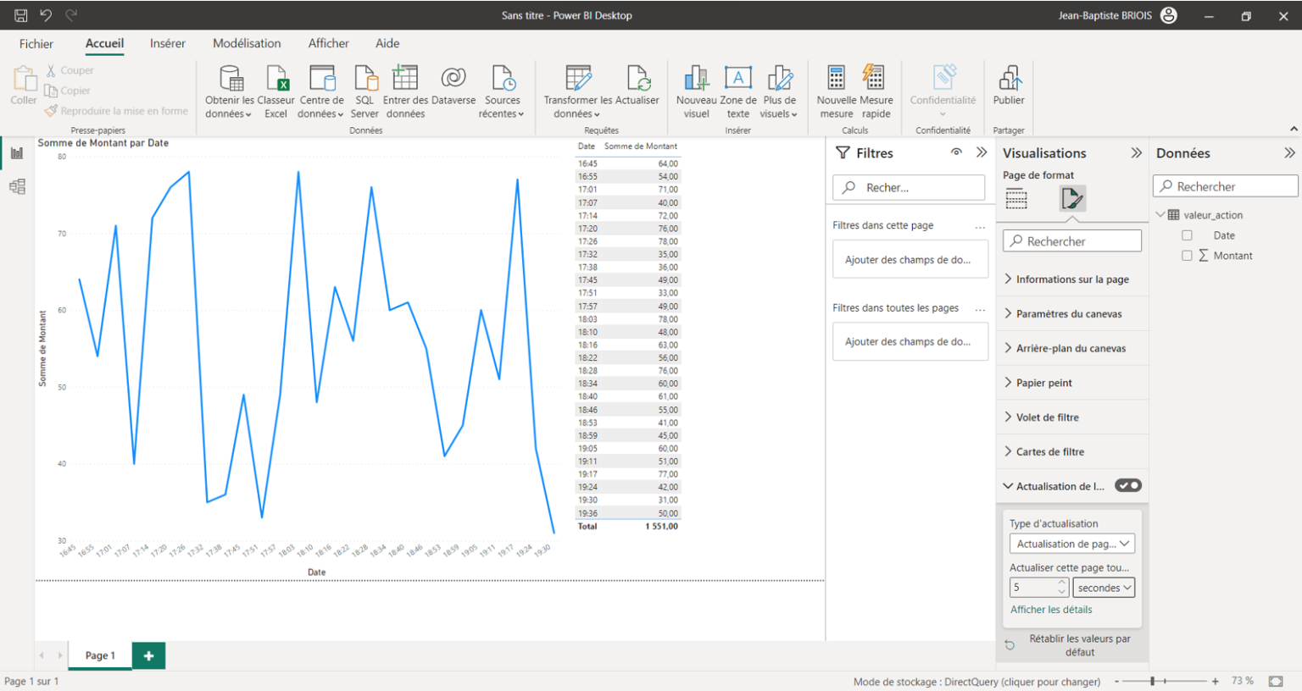1302x691 pixels.
Task: Click the Filtres search field
Action: (x=909, y=187)
